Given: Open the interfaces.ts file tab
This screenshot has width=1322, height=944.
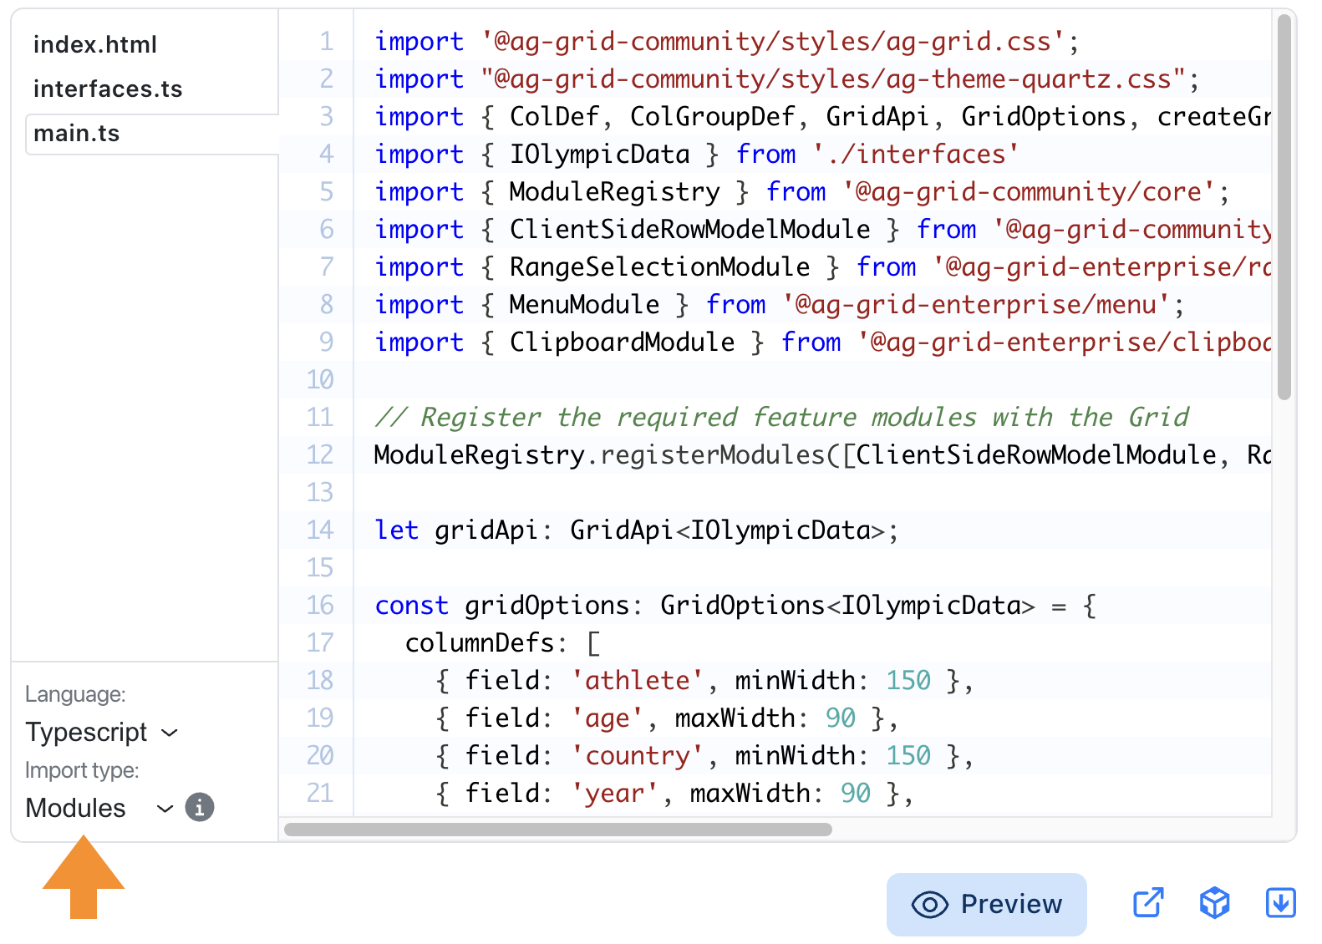Looking at the screenshot, I should click(108, 89).
